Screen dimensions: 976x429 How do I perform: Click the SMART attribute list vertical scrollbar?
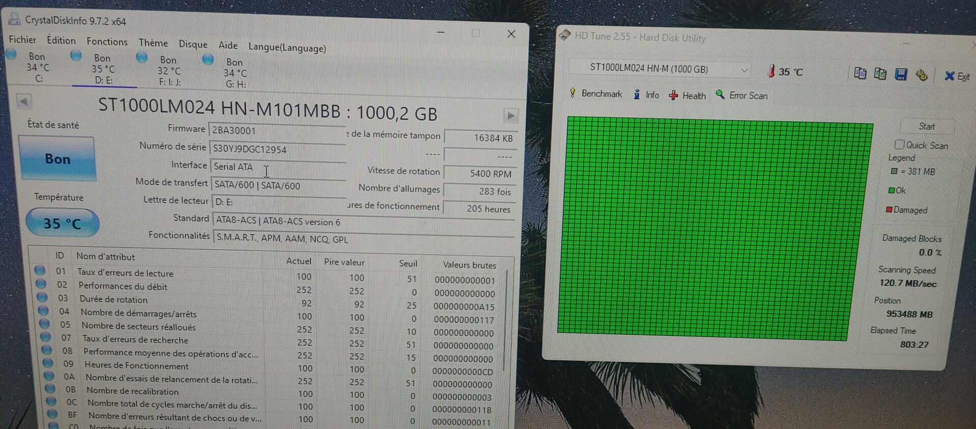click(504, 320)
